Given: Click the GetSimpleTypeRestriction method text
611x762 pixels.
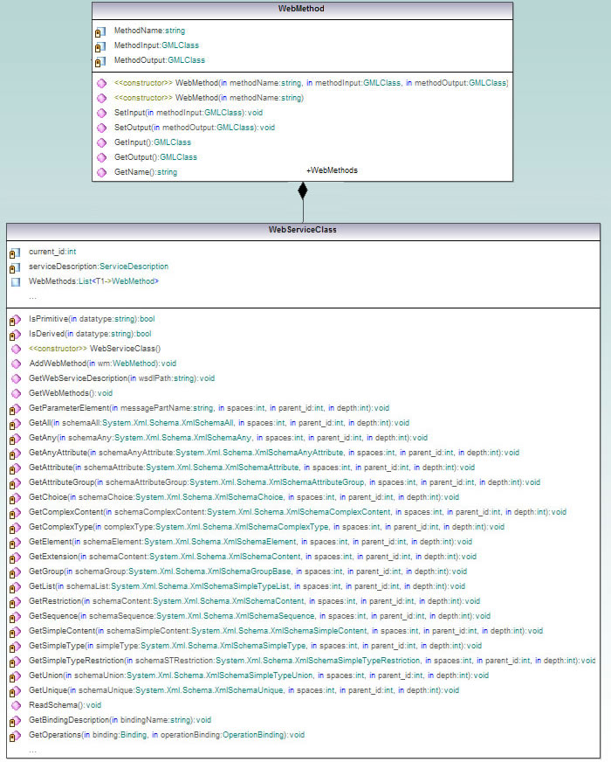Looking at the screenshot, I should click(312, 661).
